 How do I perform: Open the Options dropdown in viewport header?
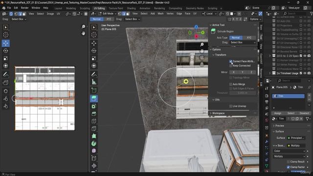click(x=255, y=19)
